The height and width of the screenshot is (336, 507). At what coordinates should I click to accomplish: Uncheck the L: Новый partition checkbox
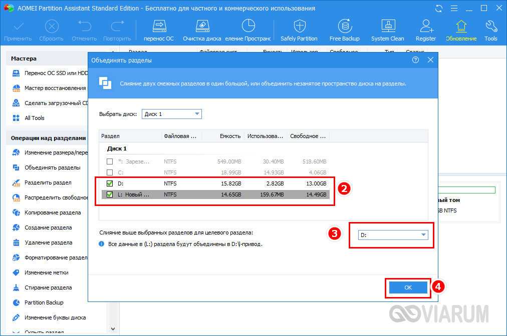click(x=110, y=194)
